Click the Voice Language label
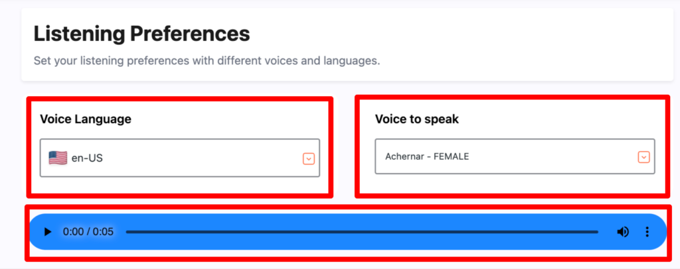 point(86,119)
